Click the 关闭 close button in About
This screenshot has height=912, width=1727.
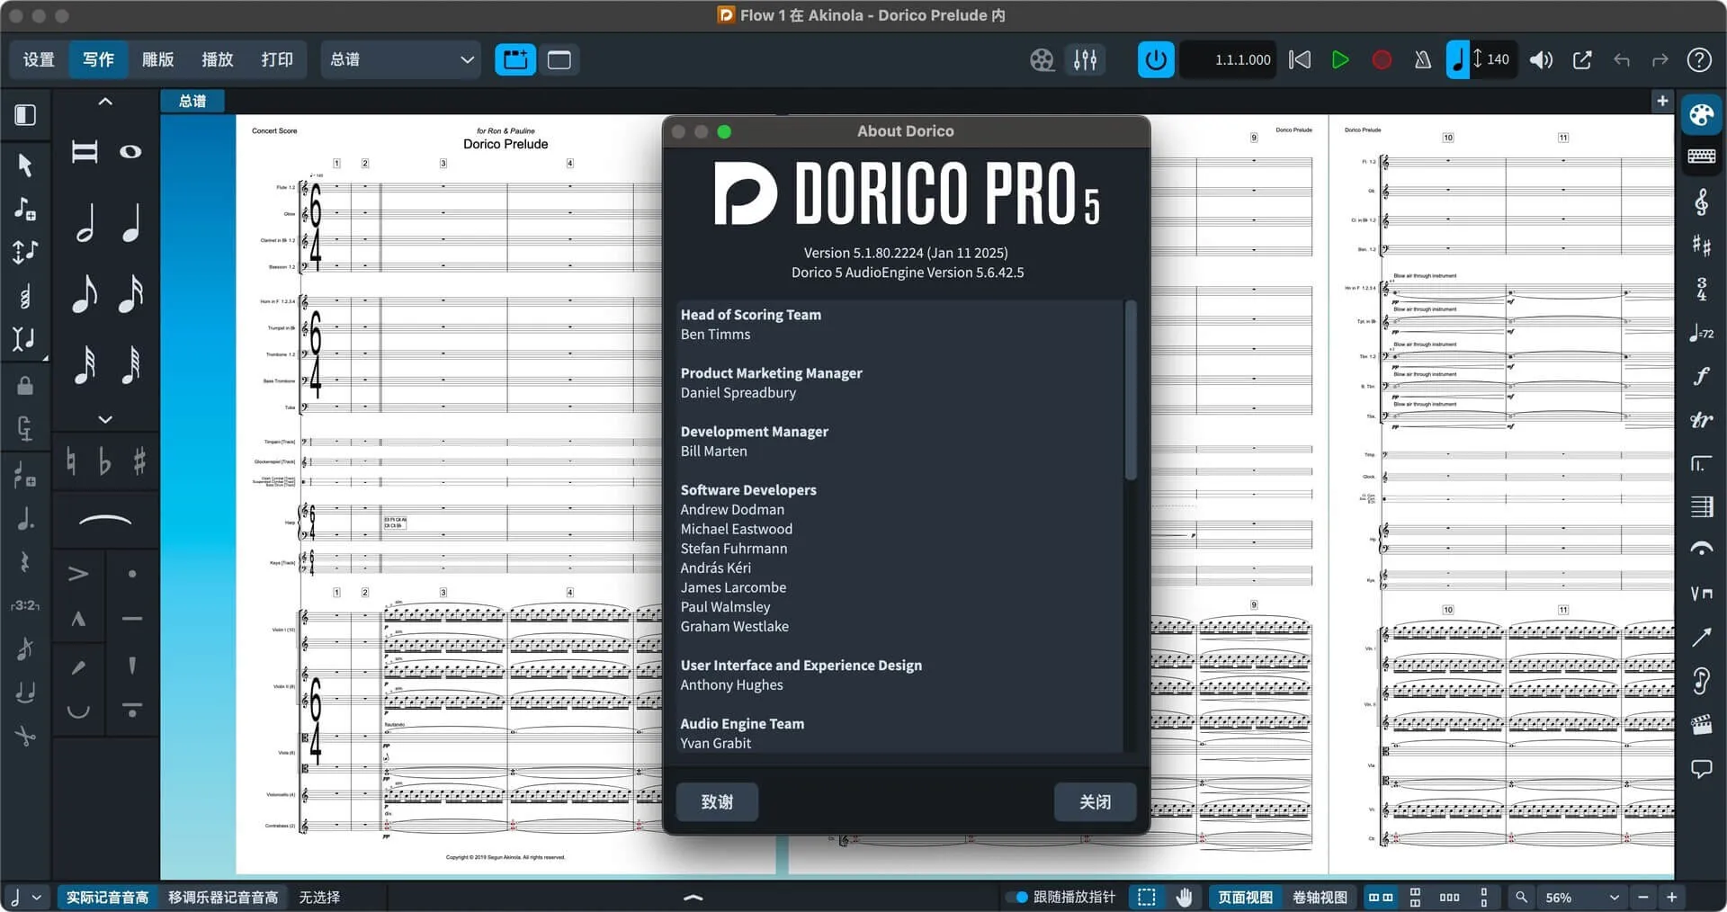1095,801
